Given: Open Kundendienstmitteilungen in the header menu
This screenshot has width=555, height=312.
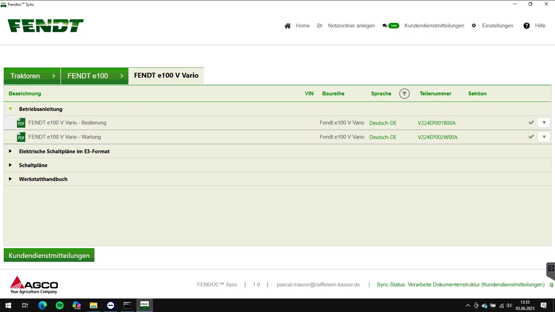Looking at the screenshot, I should pos(434,26).
